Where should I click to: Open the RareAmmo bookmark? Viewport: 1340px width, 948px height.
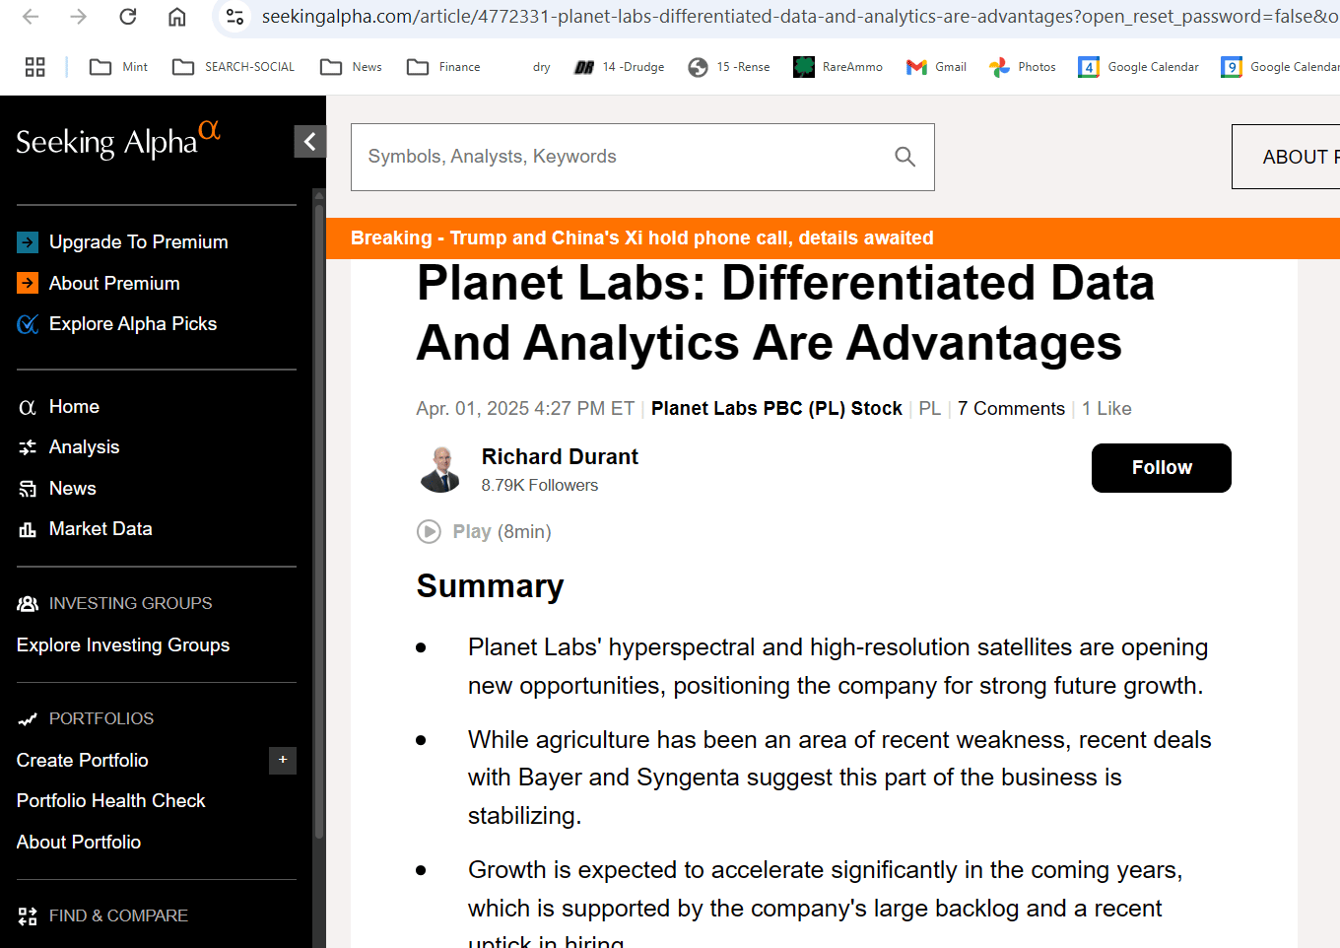pos(837,67)
